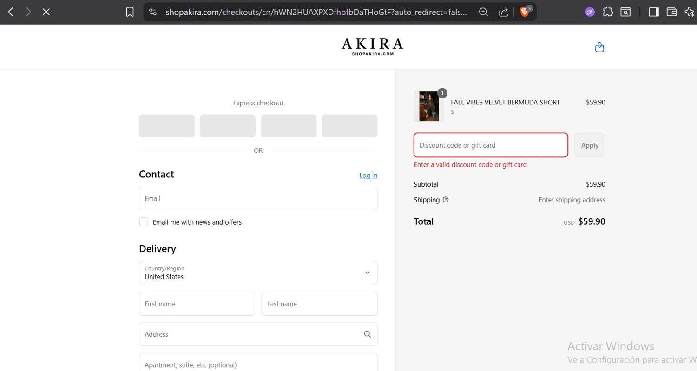Click the zoom out magnifier icon
The image size is (697, 371).
(x=484, y=12)
